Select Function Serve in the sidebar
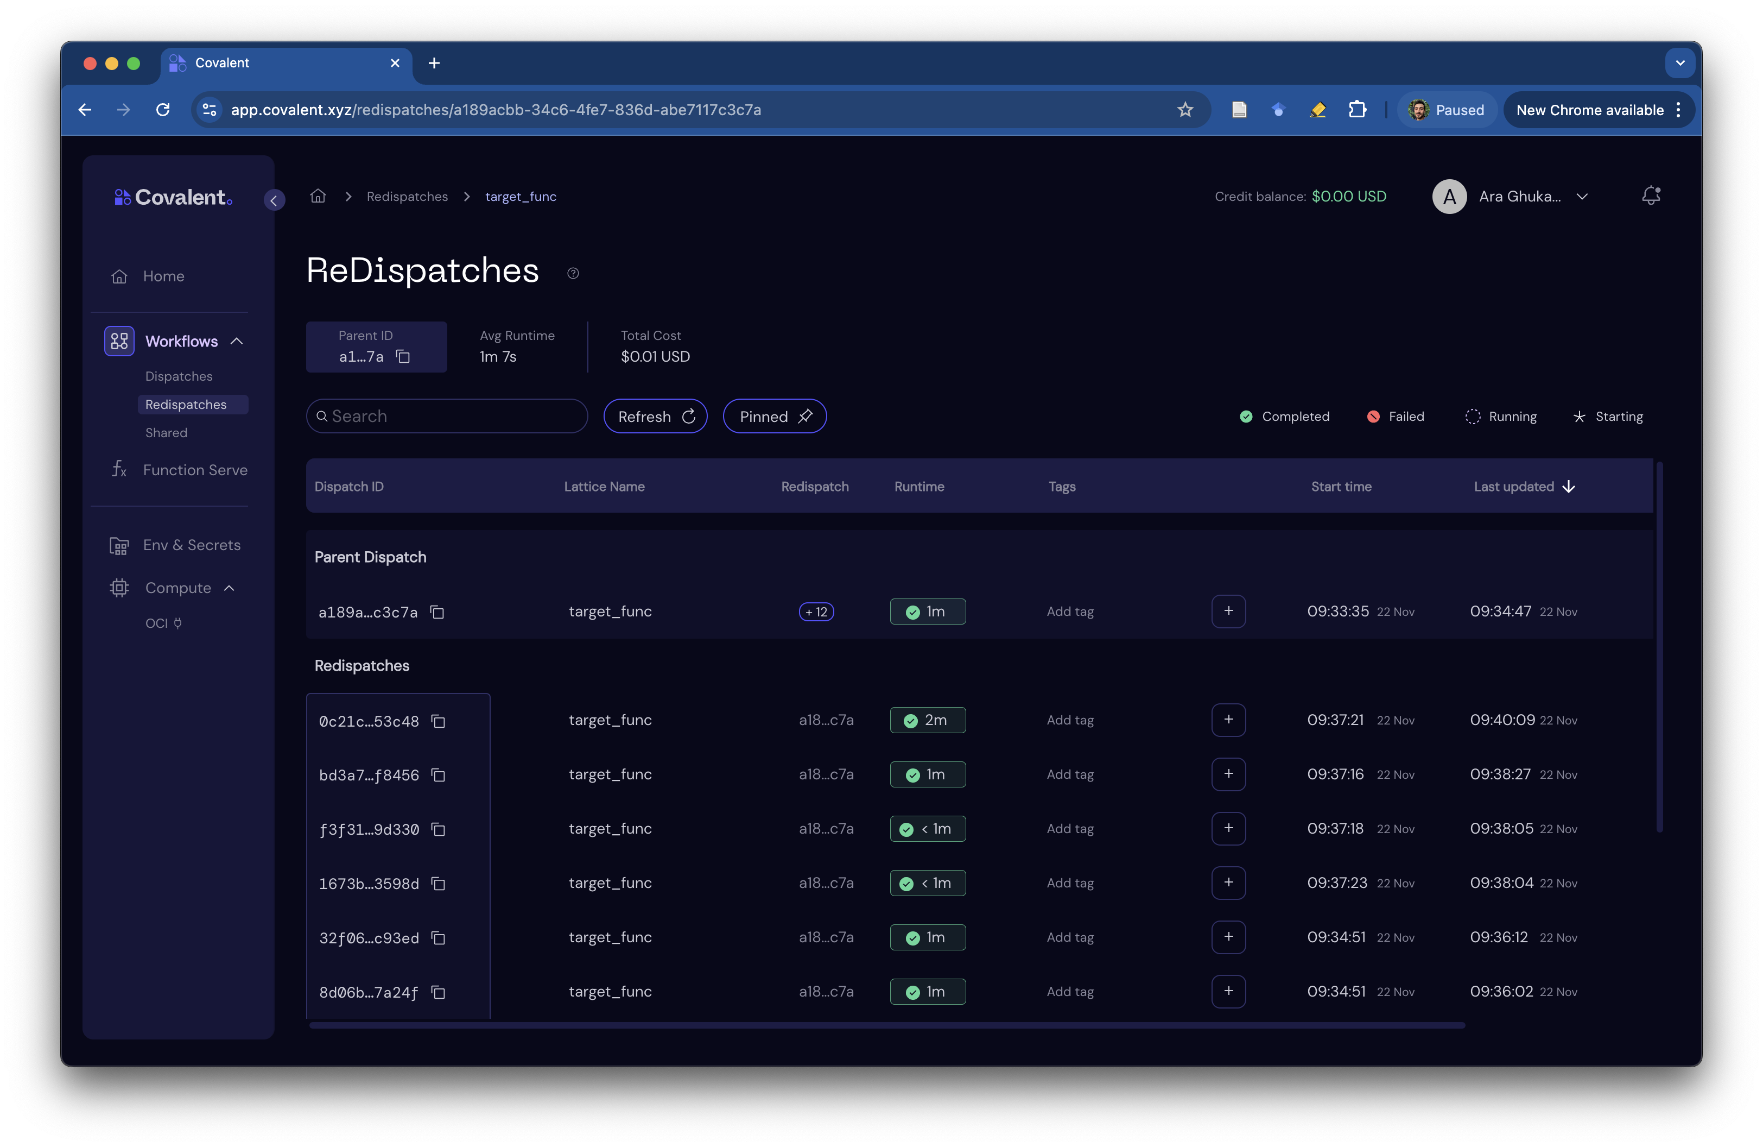The height and width of the screenshot is (1147, 1763). (x=194, y=470)
